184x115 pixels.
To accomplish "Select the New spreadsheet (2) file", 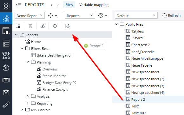I will [x=148, y=79].
